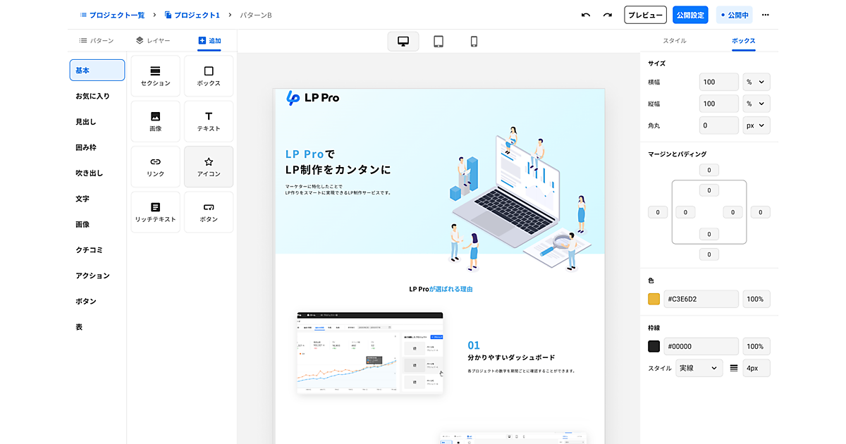Click the 公開設定 button
This screenshot has height=444, width=846.
[690, 15]
